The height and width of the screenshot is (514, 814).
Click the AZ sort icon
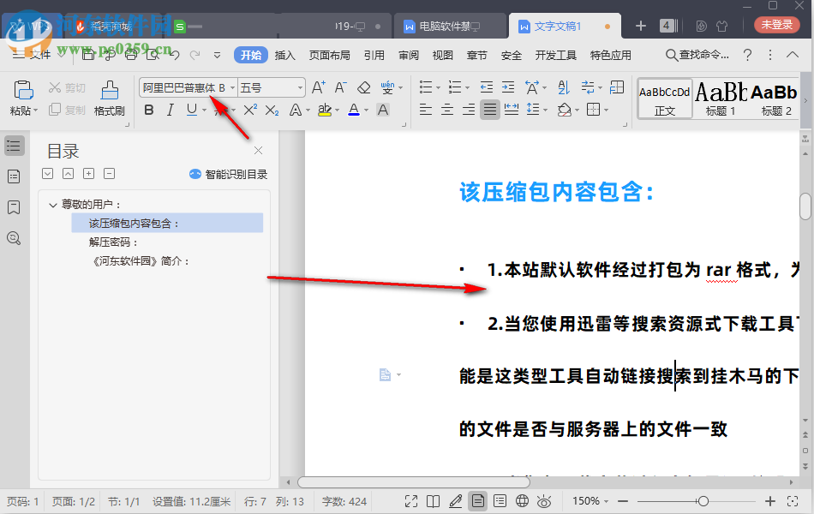tap(562, 87)
